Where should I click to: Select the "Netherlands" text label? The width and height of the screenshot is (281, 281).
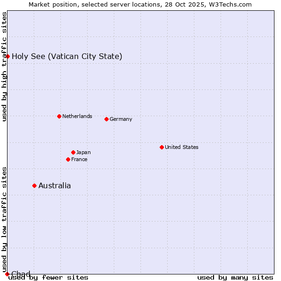point(77,116)
